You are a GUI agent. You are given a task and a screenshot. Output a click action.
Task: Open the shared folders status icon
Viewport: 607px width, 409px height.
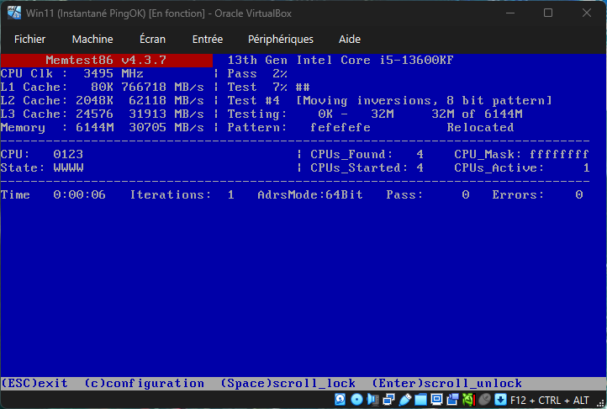pos(420,400)
